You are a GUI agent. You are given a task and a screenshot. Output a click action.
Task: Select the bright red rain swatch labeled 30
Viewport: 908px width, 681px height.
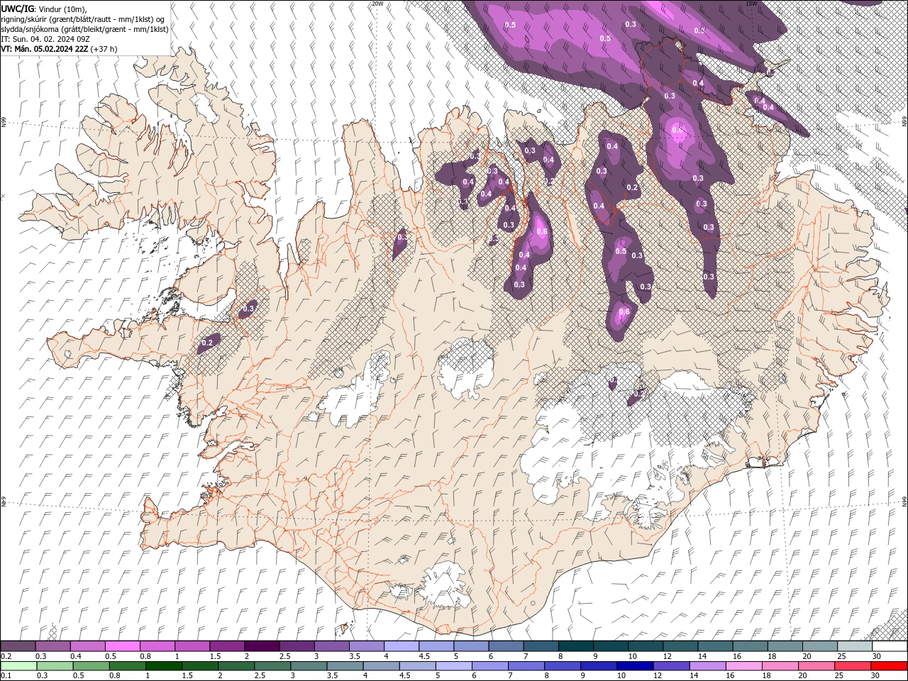[889, 666]
